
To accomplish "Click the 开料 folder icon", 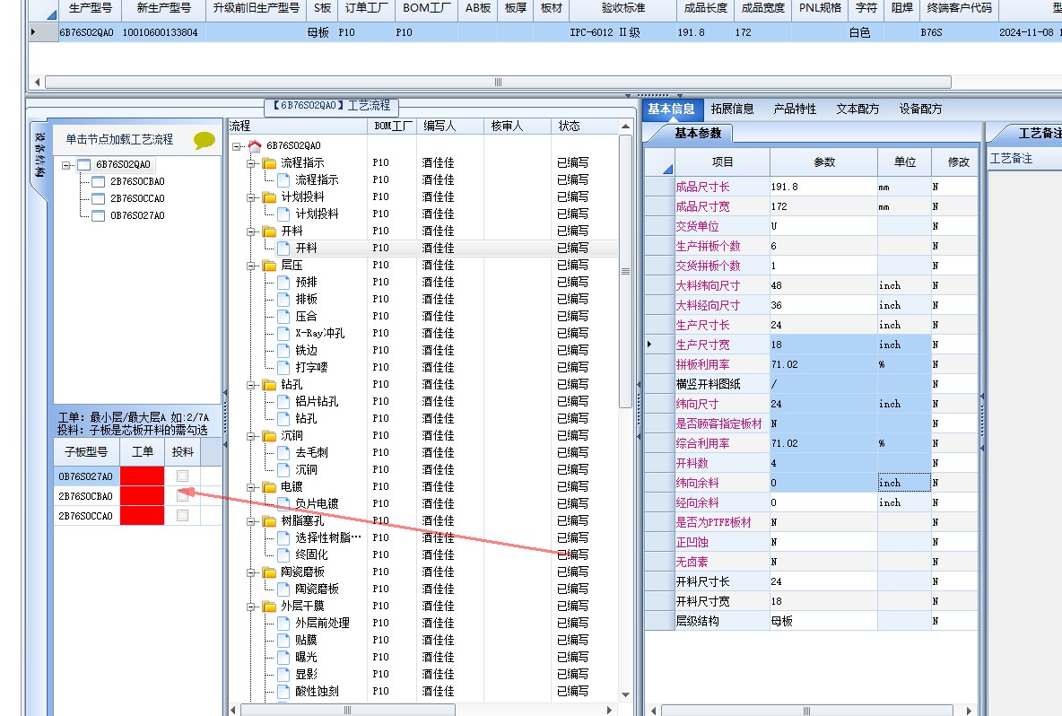I will tap(270, 231).
